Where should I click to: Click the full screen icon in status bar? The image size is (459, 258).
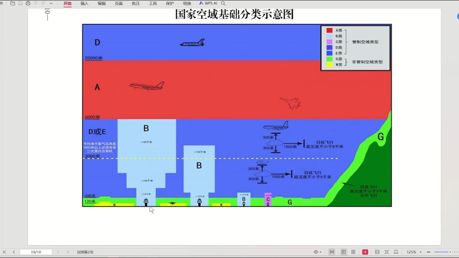[387, 252]
